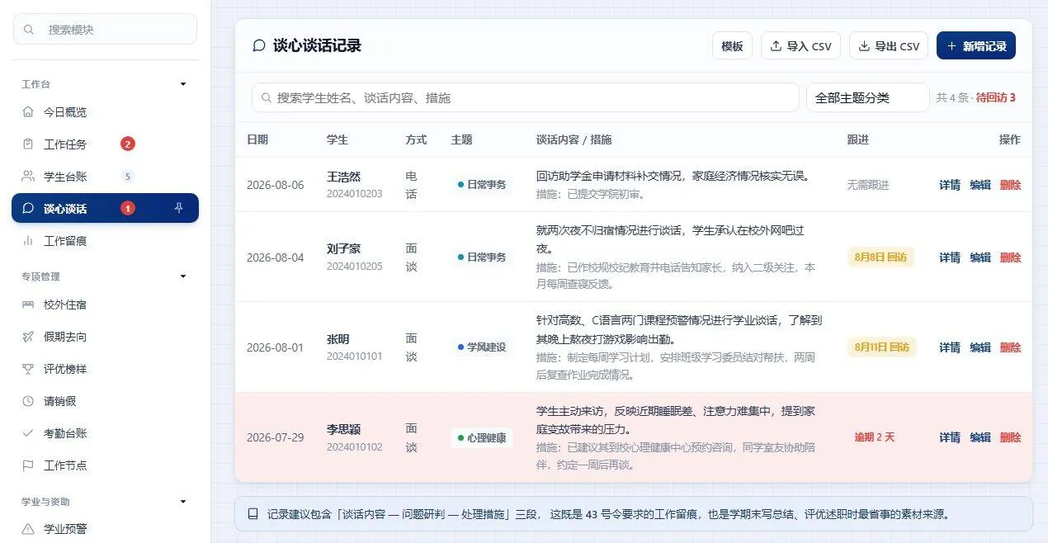Click the clock icon beside 请销假
This screenshot has width=1048, height=543.
pyautogui.click(x=28, y=401)
